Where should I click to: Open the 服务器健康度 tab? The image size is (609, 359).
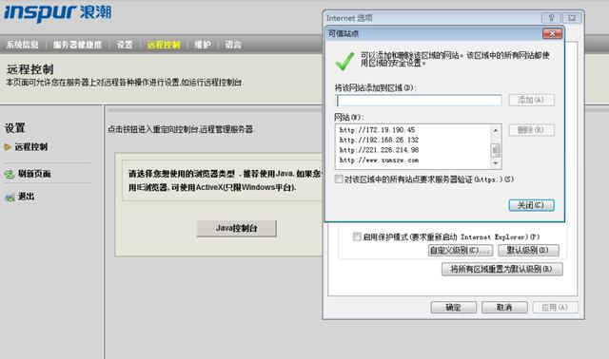coord(77,45)
